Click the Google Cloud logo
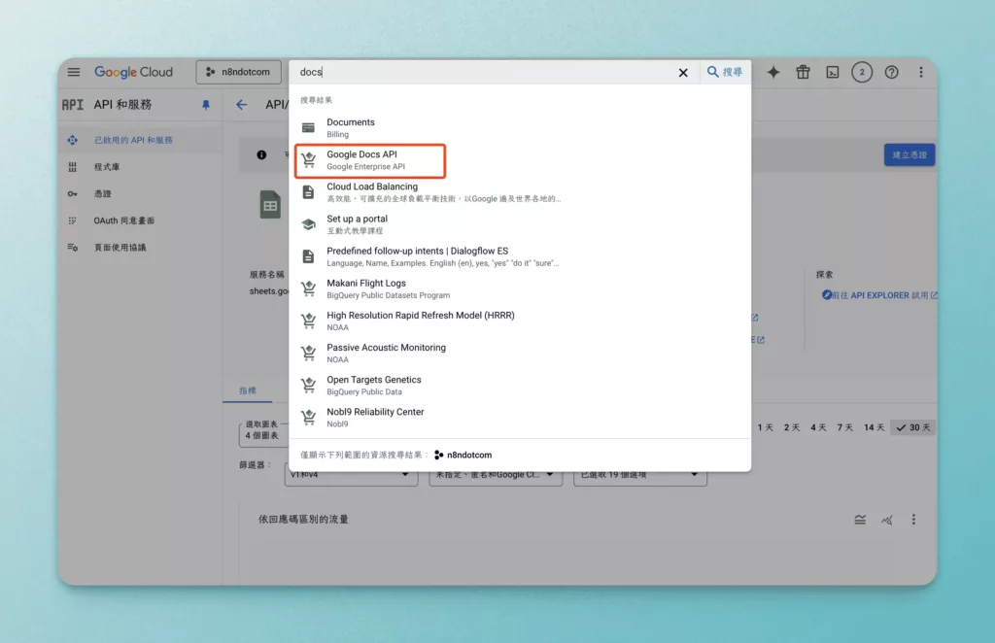This screenshot has width=995, height=643. click(x=133, y=72)
